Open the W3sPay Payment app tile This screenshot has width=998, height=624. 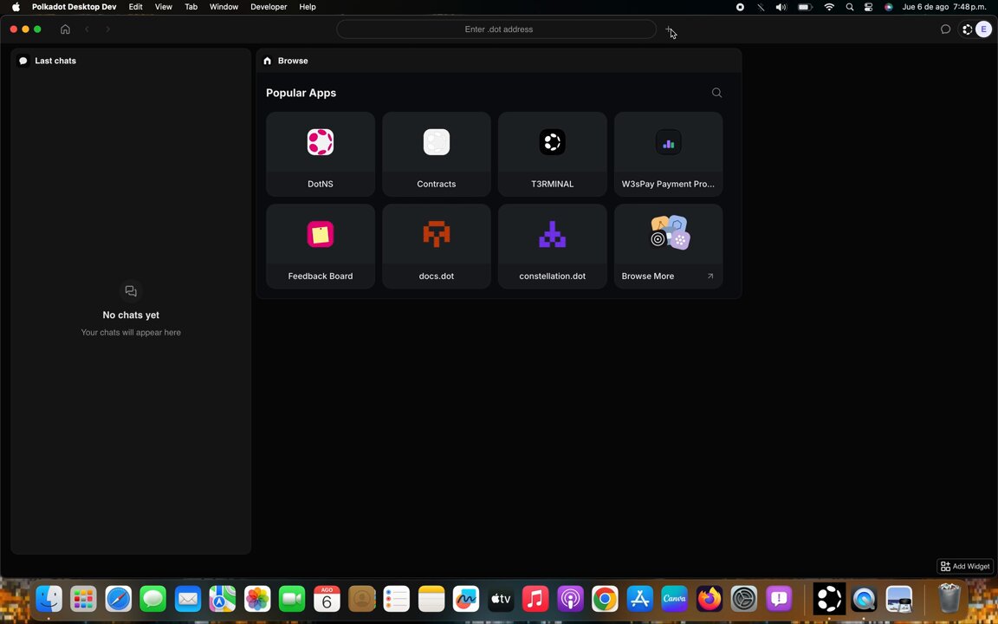pos(668,154)
